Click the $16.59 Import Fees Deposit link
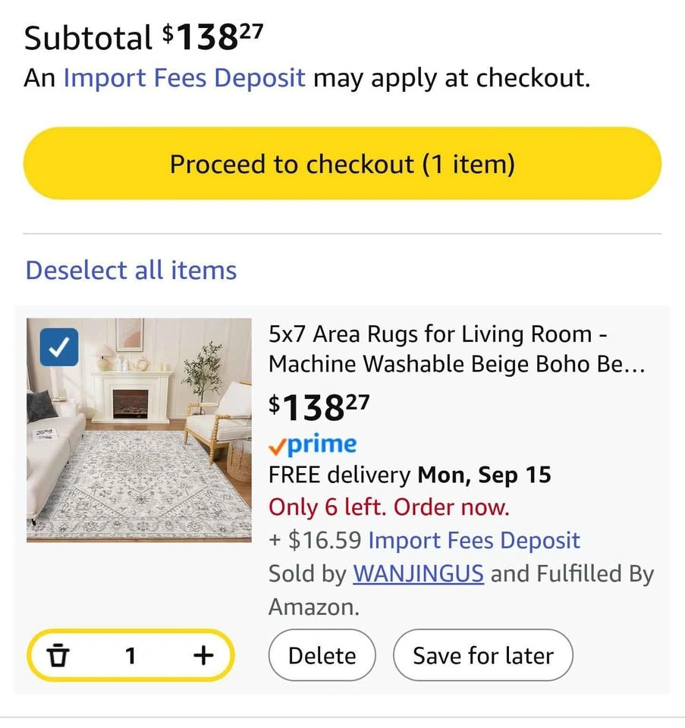685x728 pixels. click(x=474, y=540)
